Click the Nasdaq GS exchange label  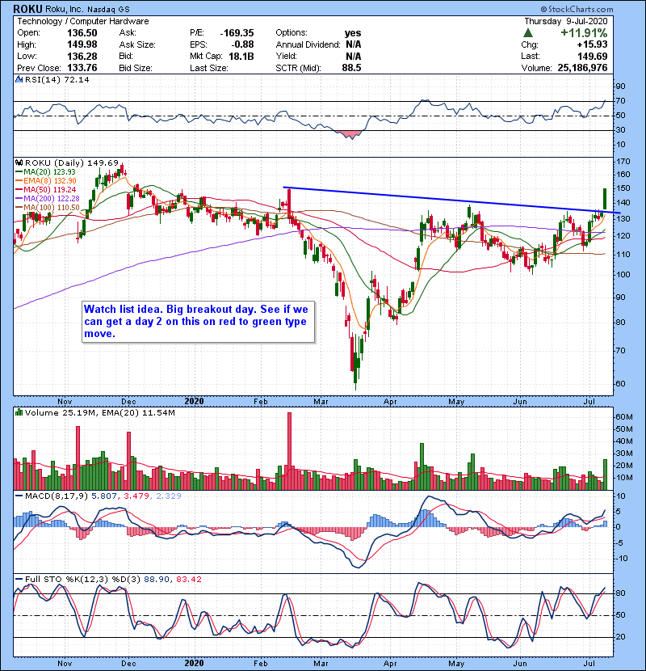[108, 9]
